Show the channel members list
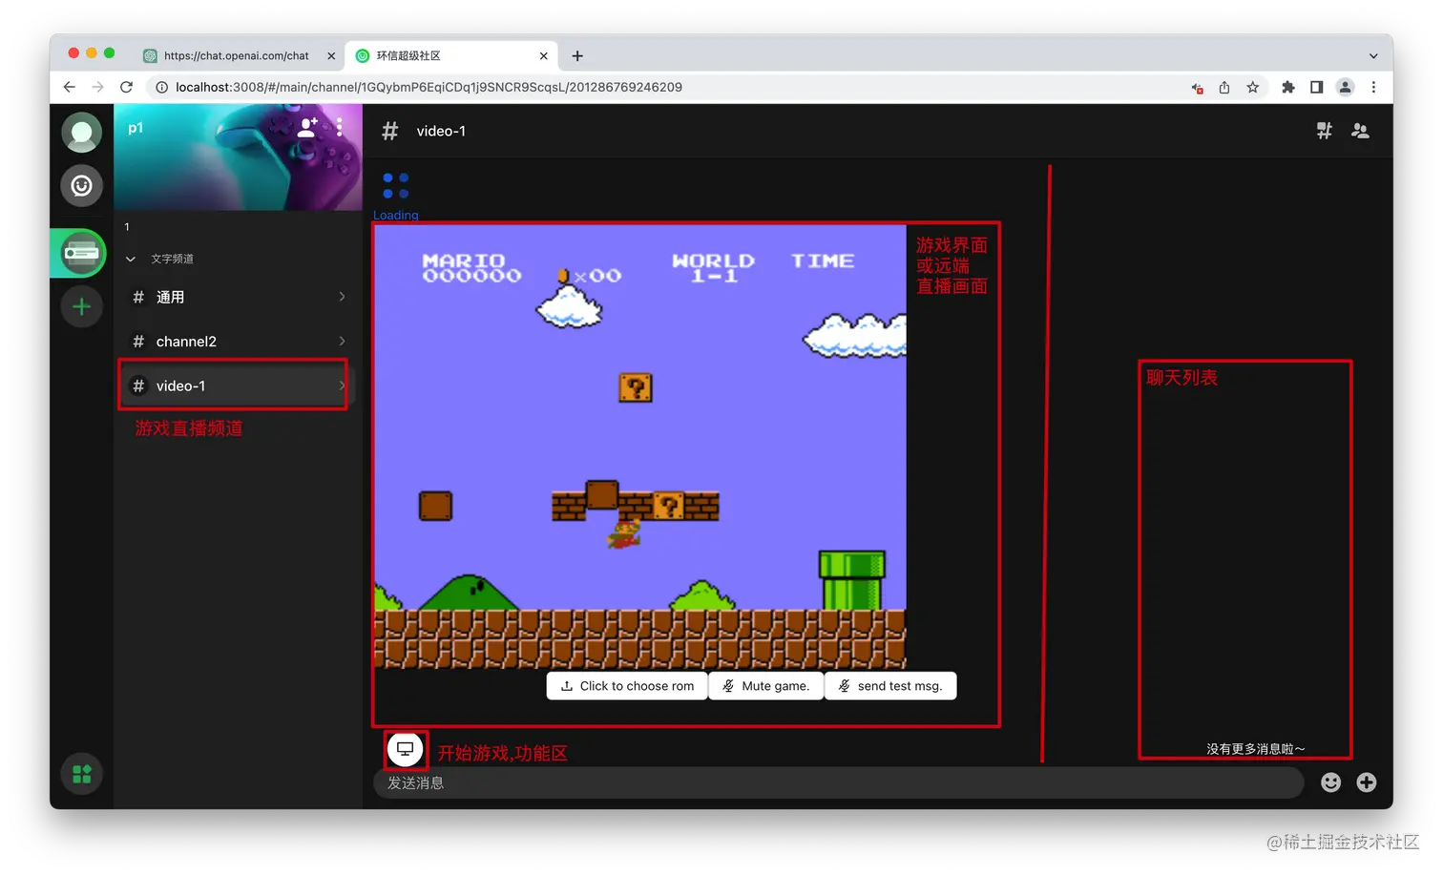1443x875 pixels. pos(1361,131)
